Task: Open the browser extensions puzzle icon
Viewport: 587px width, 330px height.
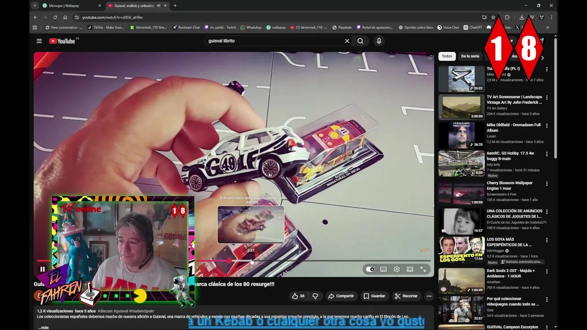Action: click(507, 17)
